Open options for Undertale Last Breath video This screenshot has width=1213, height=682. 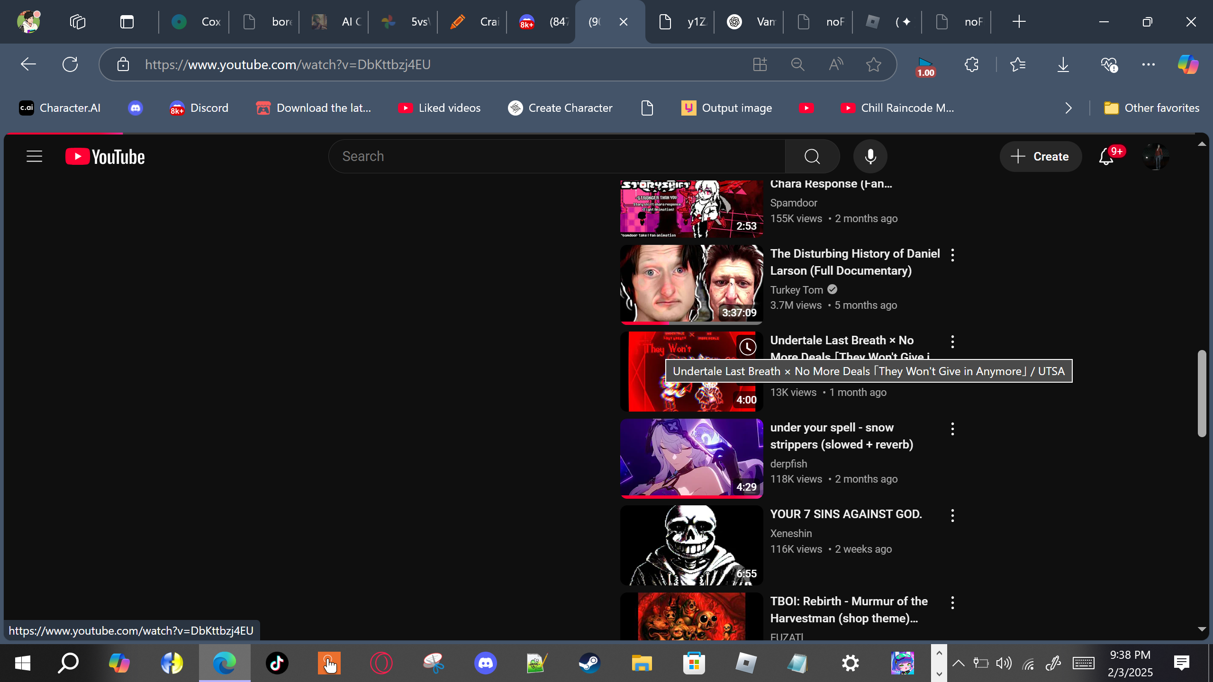(952, 341)
